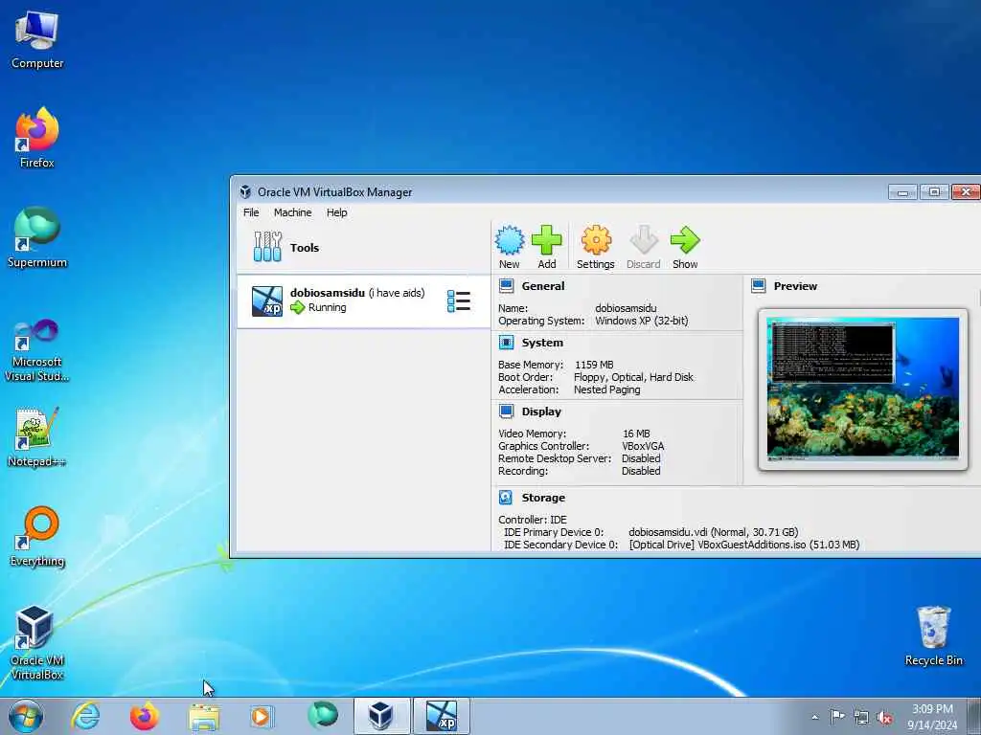Select the Recycle Bin desktop icon

[x=933, y=636]
